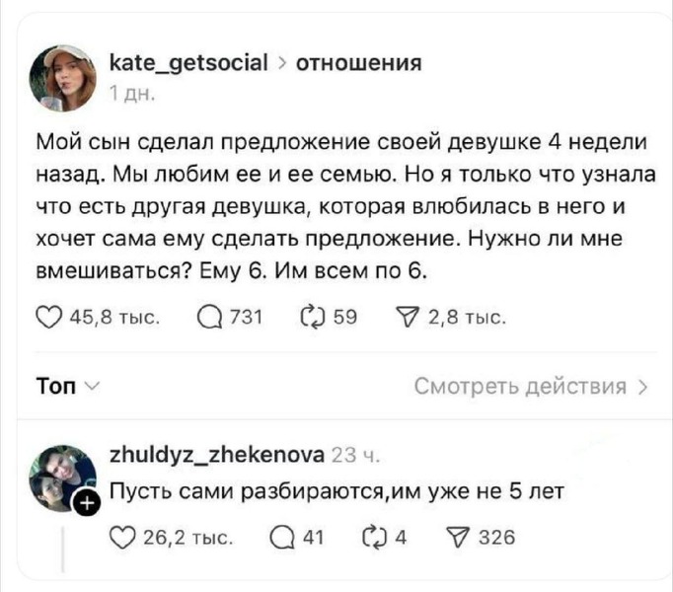Like the post by kate_getsocial
The image size is (673, 592).
coord(46,317)
